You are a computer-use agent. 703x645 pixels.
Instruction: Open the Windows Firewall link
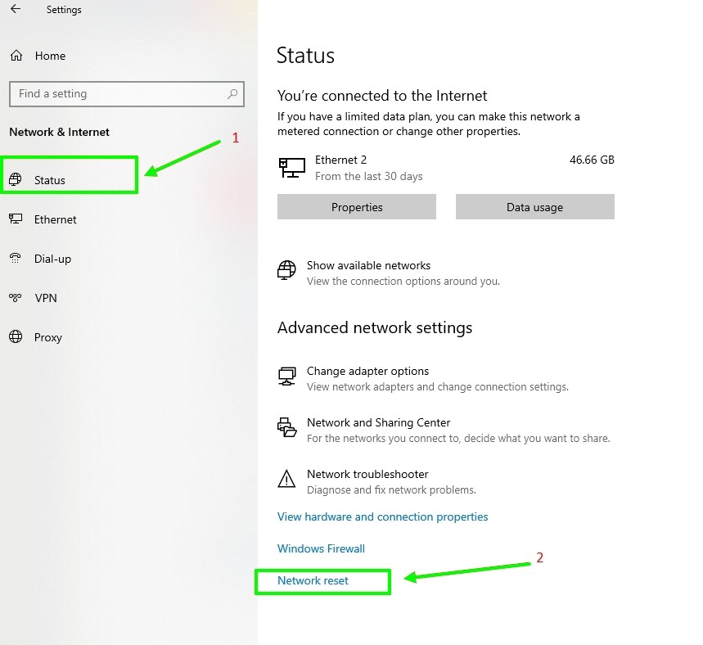[321, 548]
